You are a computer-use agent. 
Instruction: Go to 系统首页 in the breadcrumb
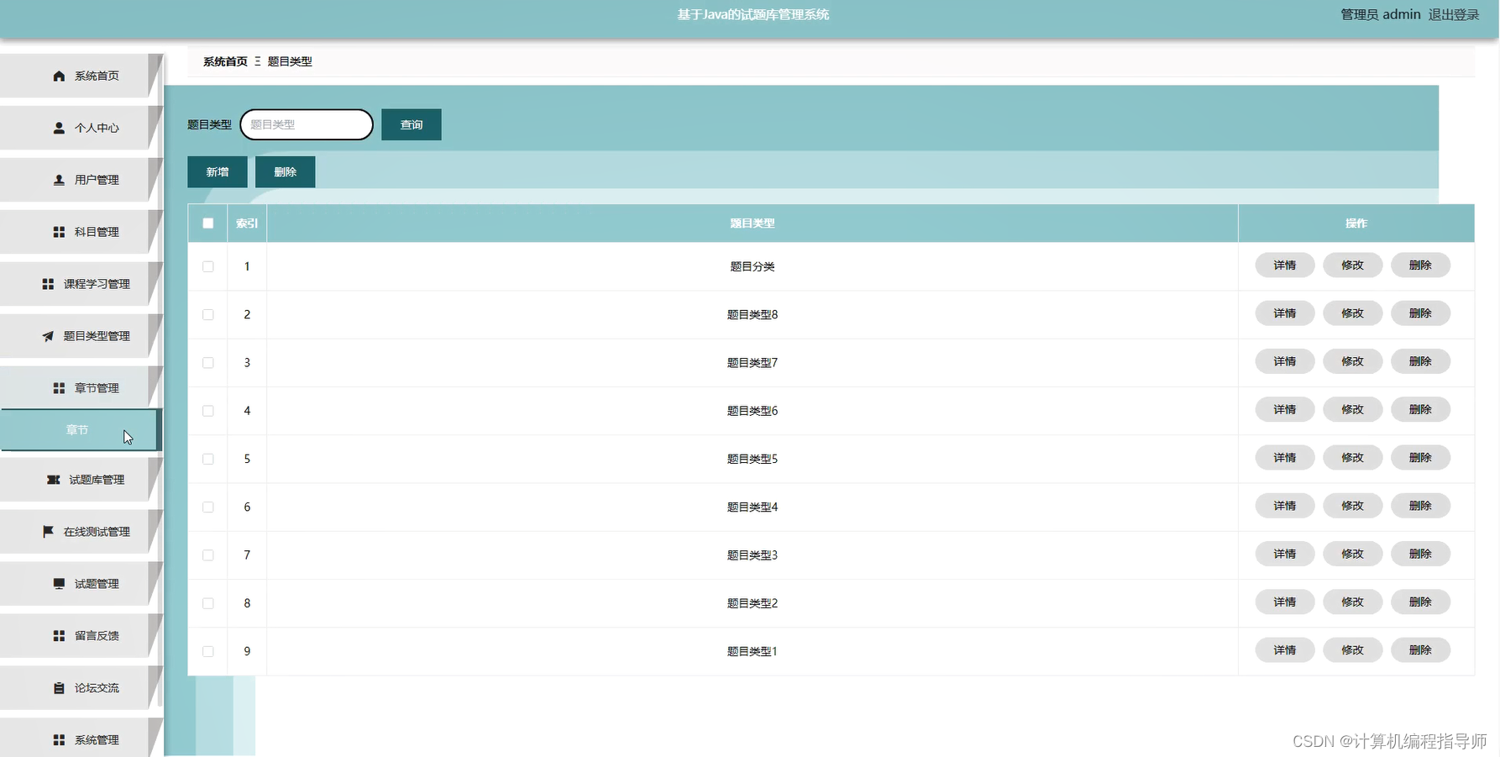pyautogui.click(x=225, y=61)
